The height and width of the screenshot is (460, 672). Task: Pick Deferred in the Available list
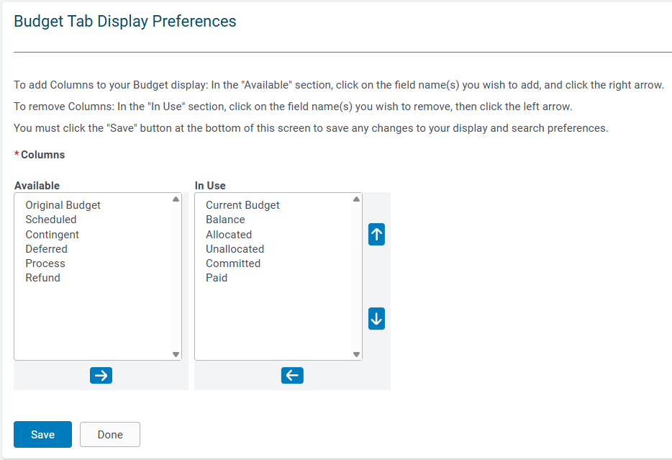[x=46, y=249]
